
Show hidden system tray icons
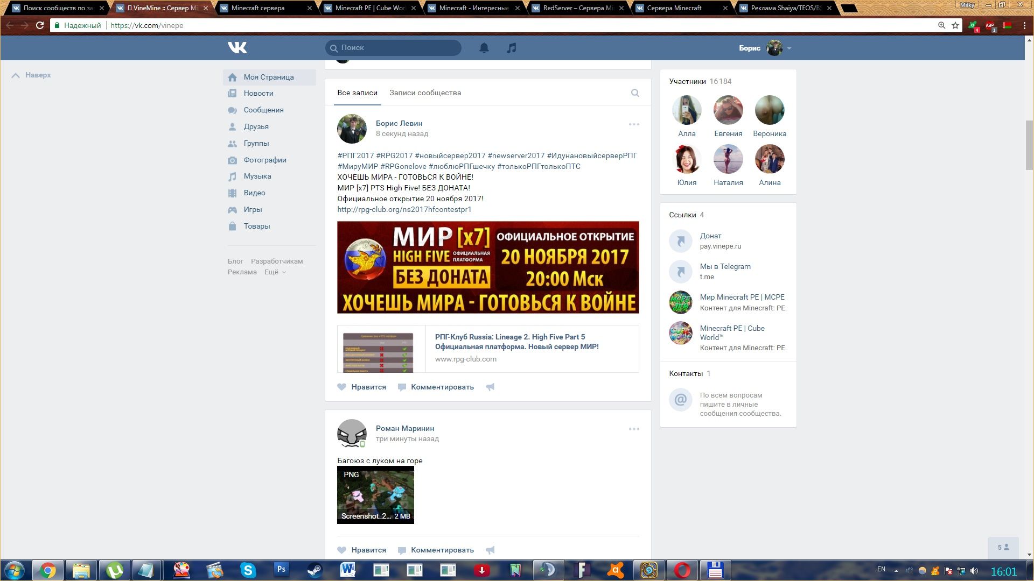pyautogui.click(x=896, y=571)
